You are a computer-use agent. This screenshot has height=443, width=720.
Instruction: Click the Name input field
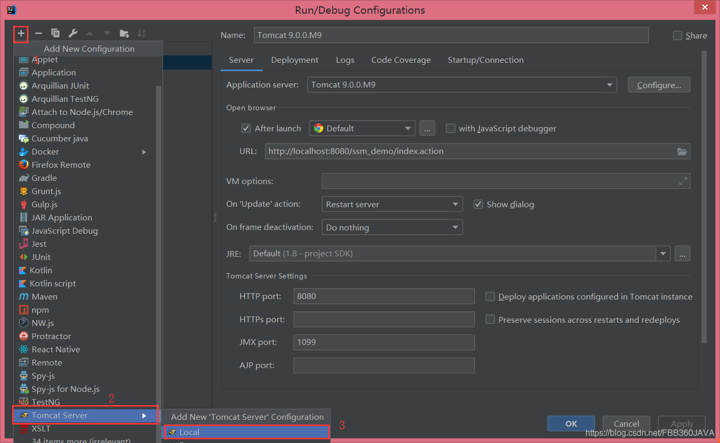coord(451,35)
